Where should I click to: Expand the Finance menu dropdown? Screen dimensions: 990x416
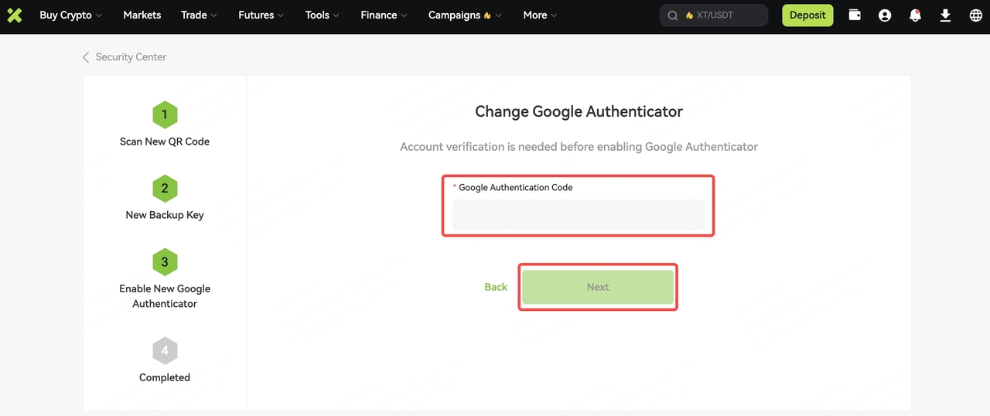pyautogui.click(x=384, y=15)
